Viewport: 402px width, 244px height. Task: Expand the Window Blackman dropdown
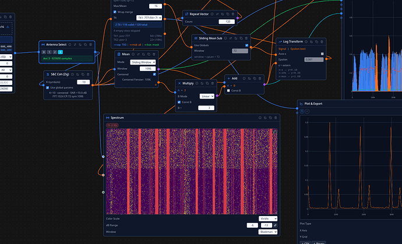269,231
